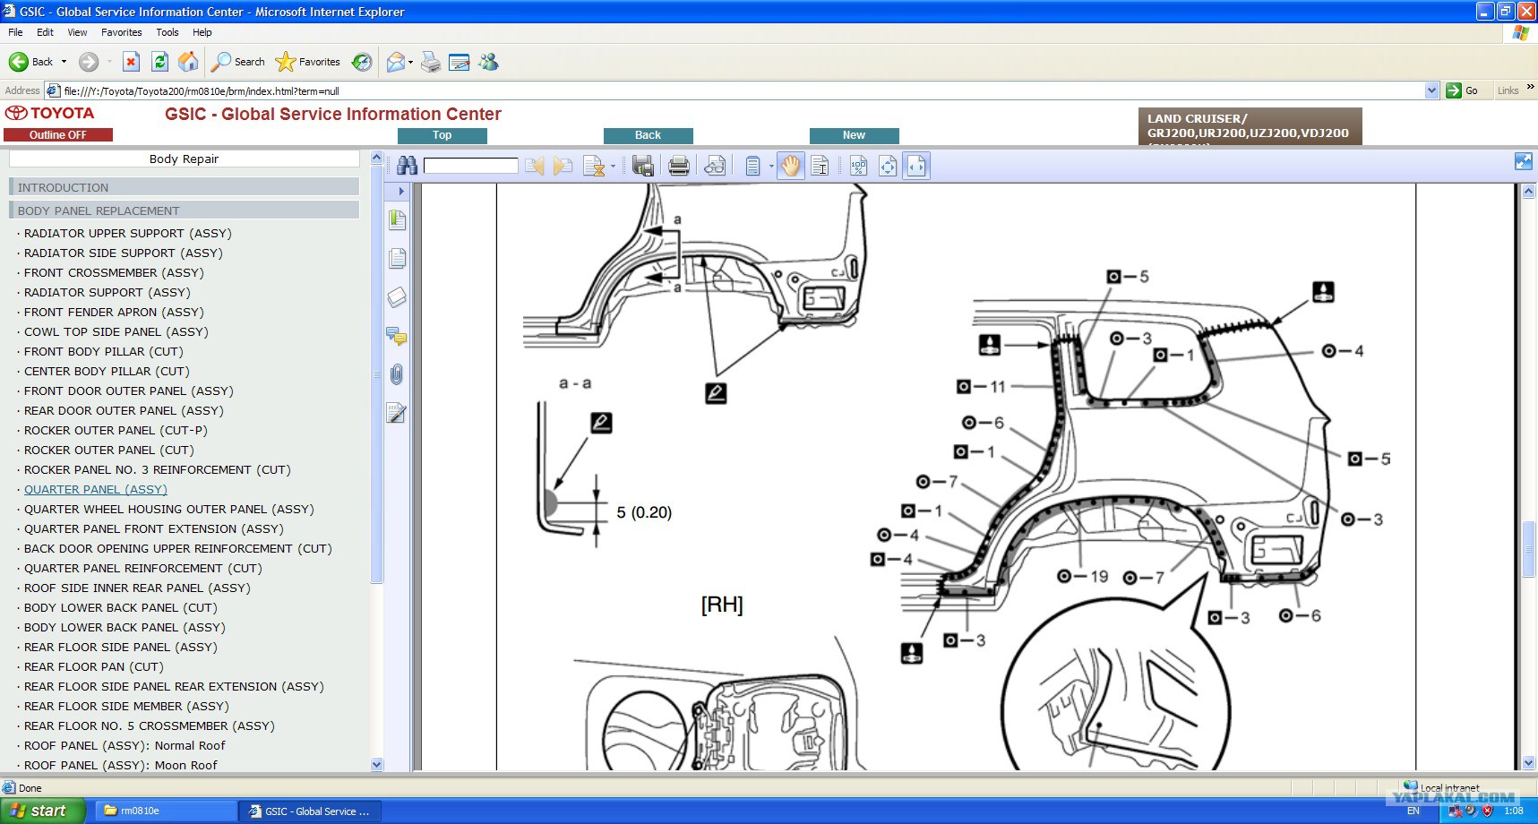
Task: Open the File menu
Action: coord(15,32)
